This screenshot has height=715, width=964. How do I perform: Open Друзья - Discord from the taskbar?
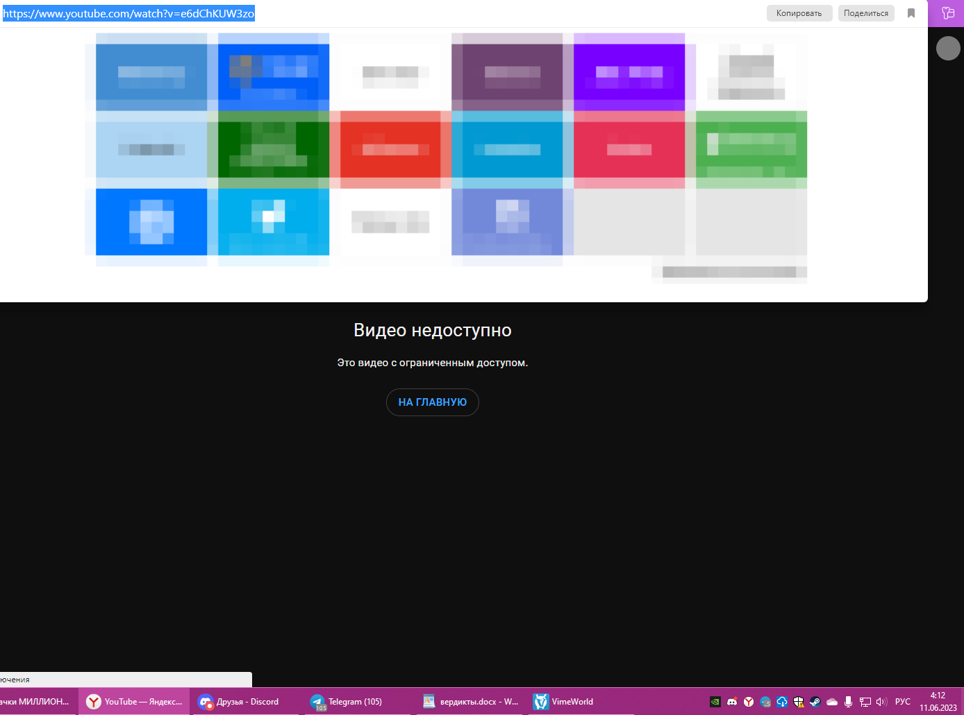point(239,702)
